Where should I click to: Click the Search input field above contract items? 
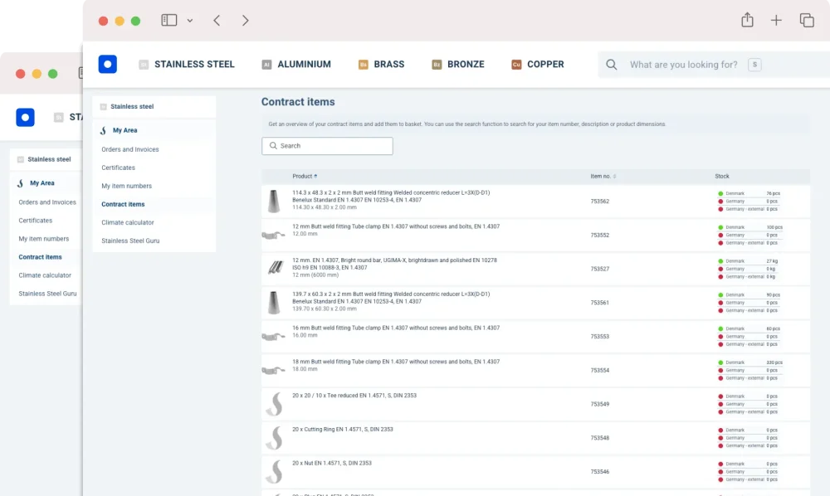[327, 145]
